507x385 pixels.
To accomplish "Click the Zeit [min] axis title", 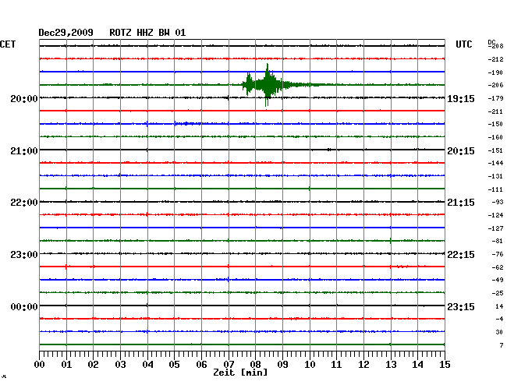I will [x=240, y=373].
